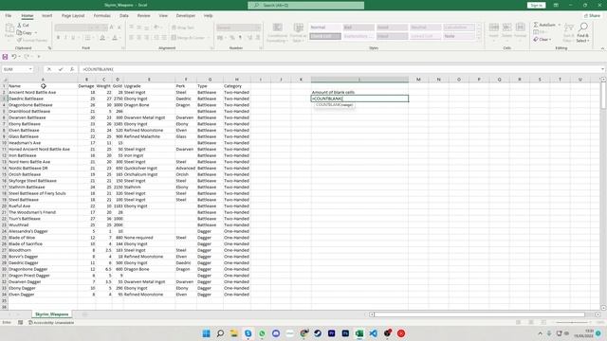Image resolution: width=607 pixels, height=341 pixels.
Task: Click the AutoSum sigma icon
Action: (x=536, y=25)
